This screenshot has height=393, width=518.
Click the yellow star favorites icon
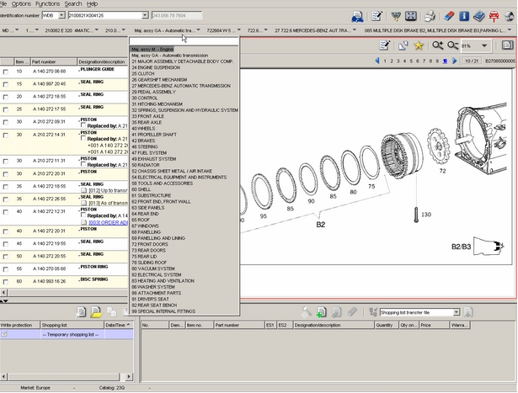[419, 45]
